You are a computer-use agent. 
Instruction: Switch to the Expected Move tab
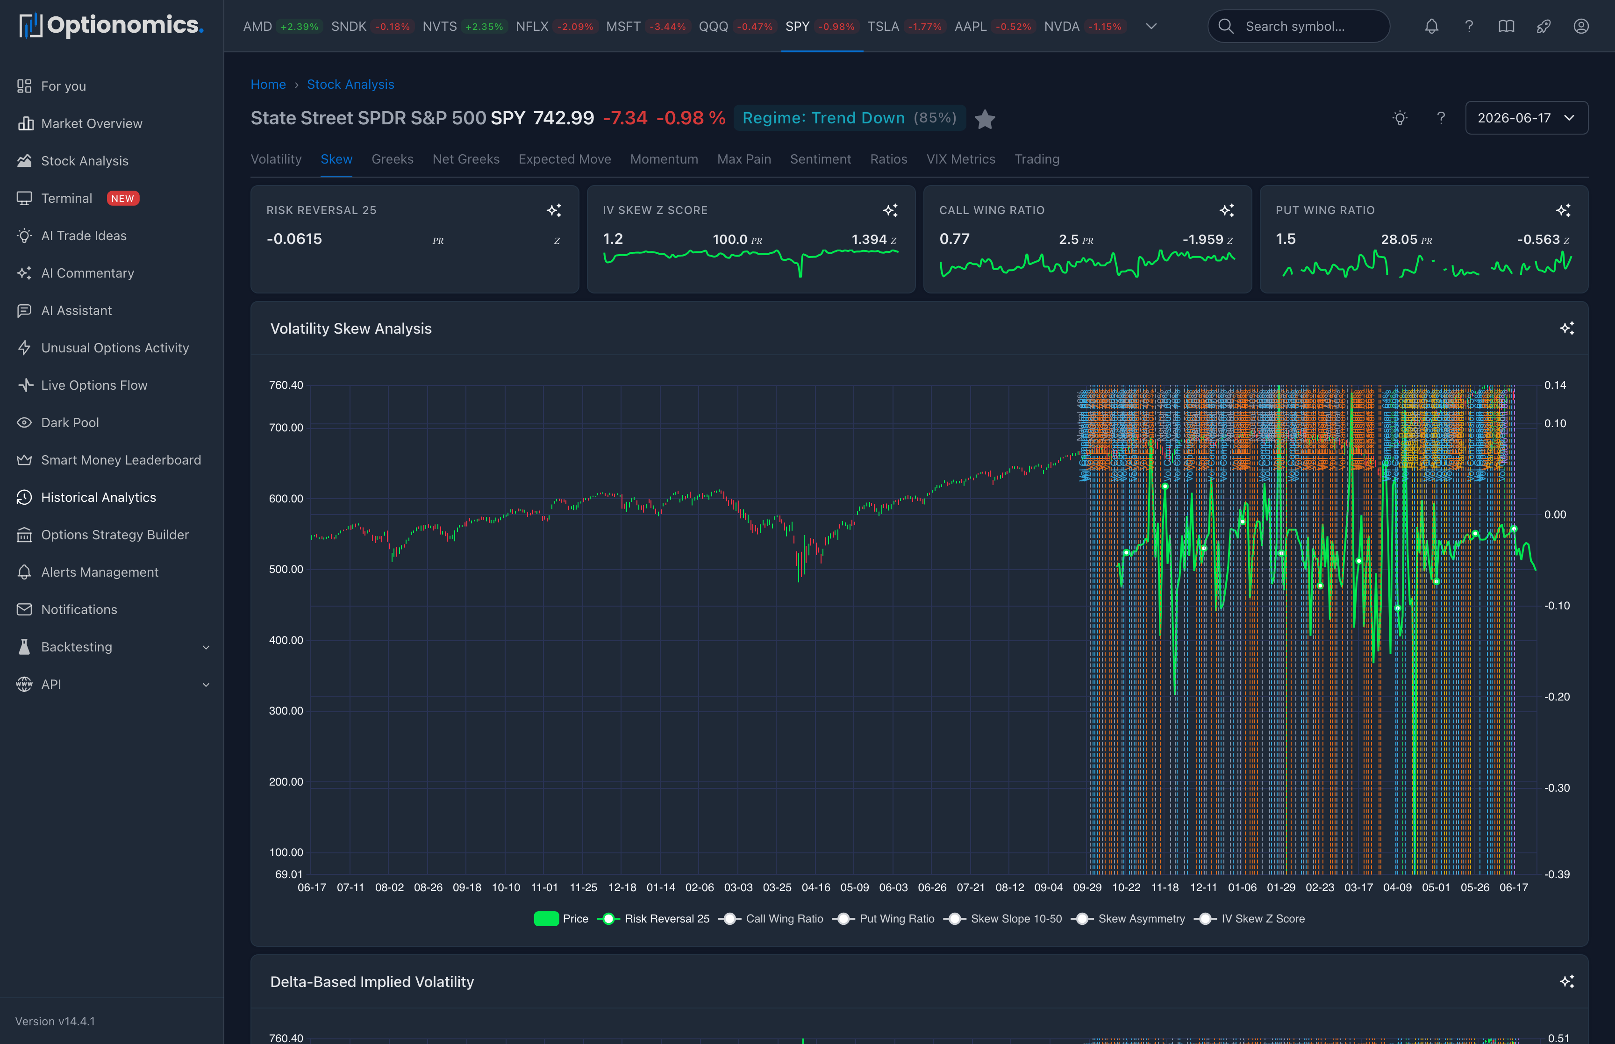[x=565, y=159]
